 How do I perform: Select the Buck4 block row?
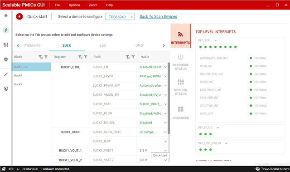coord(31,75)
